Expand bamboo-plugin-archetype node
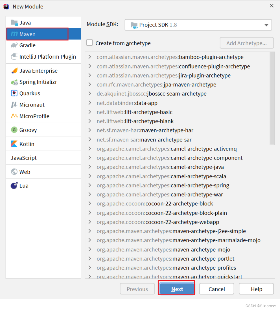Screen dimensions: 280x310 pos(90,57)
